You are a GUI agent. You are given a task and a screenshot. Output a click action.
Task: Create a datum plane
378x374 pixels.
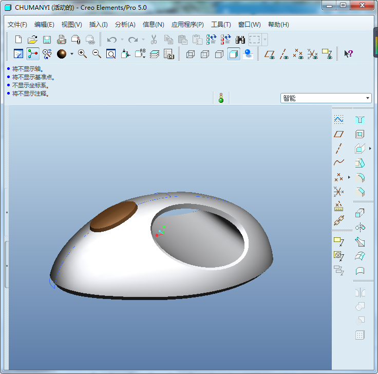point(338,134)
